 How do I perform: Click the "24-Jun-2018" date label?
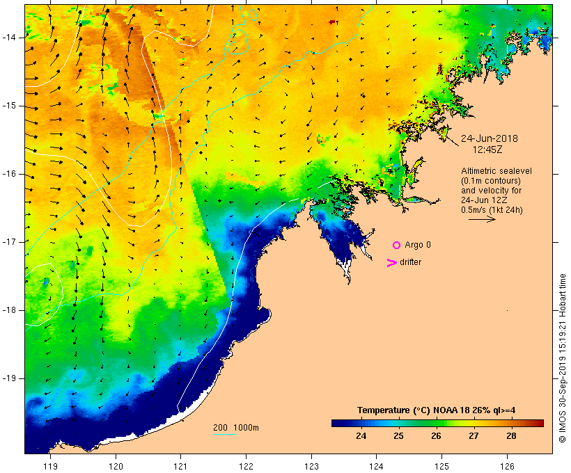pos(490,138)
